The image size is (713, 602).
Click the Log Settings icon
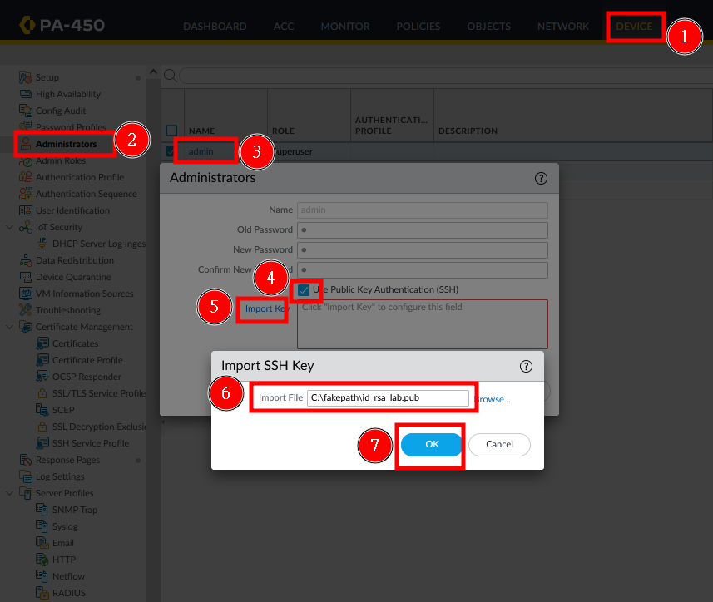[26, 476]
